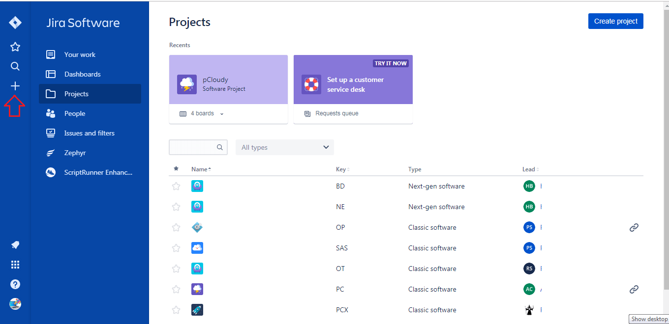Open the user profile avatar at the bottom
669x324 pixels.
click(15, 304)
